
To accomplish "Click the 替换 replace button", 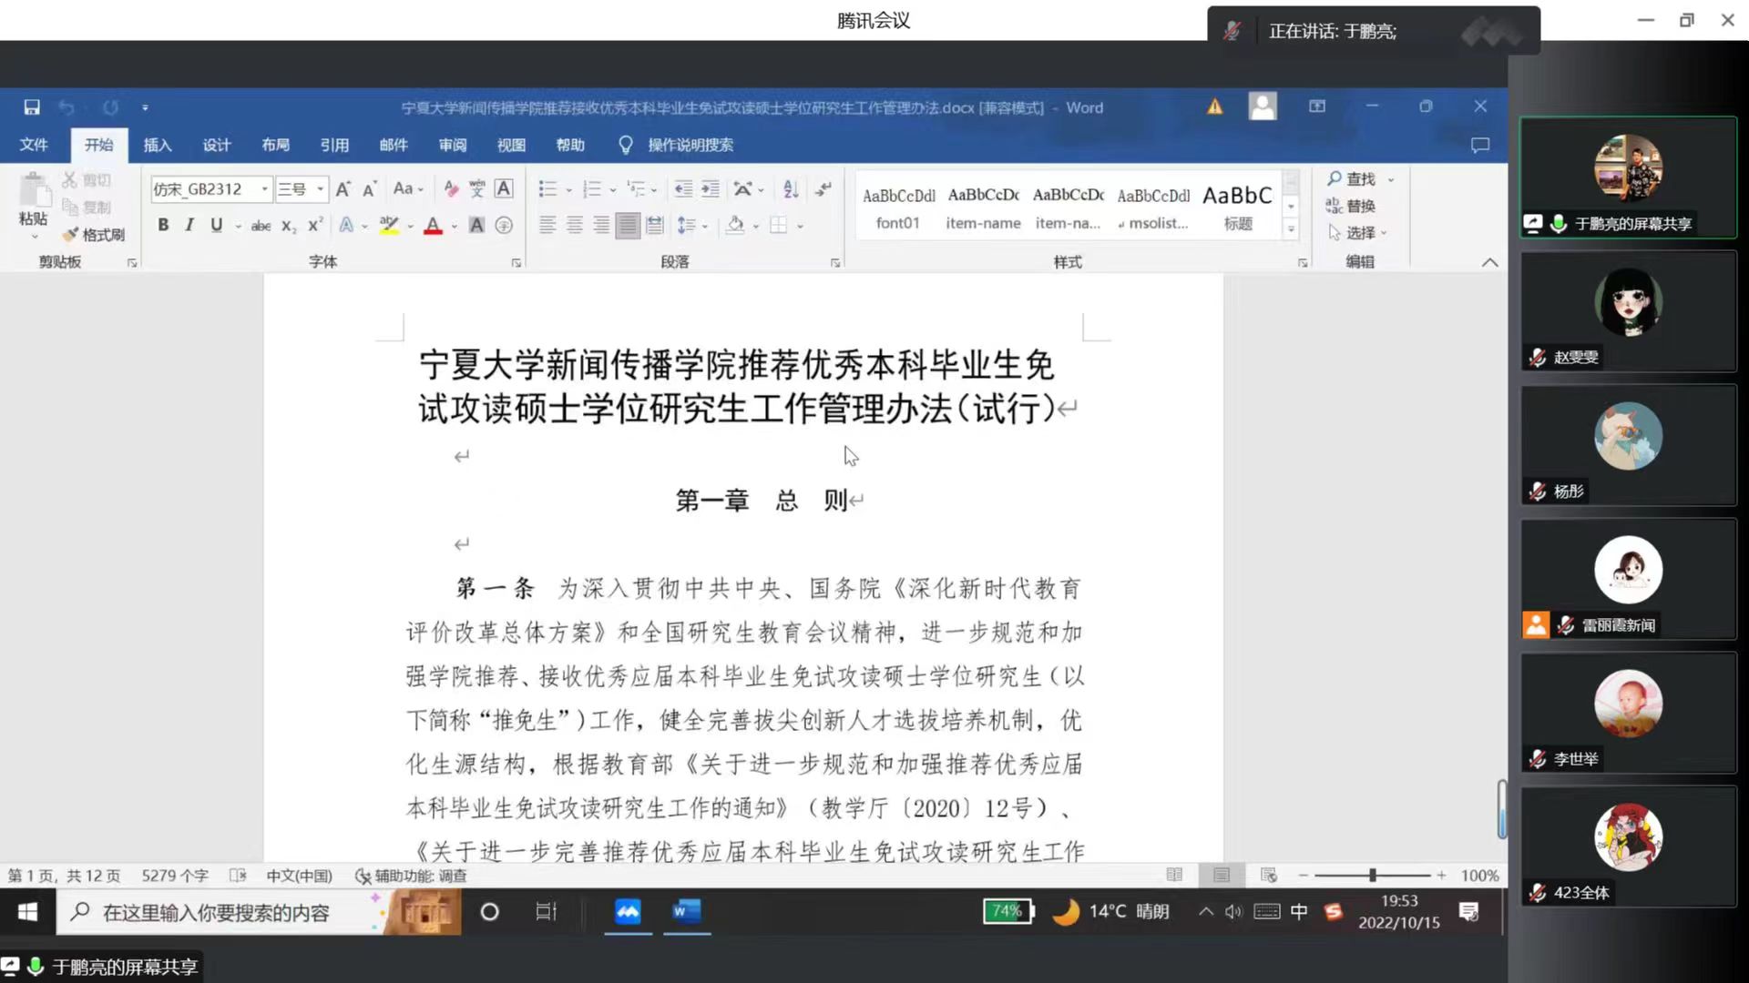I will [x=1351, y=207].
